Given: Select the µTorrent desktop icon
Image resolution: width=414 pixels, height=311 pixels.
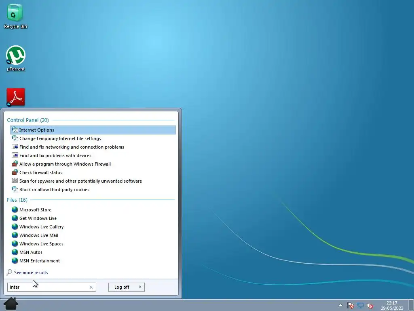Looking at the screenshot, I should click(16, 59).
